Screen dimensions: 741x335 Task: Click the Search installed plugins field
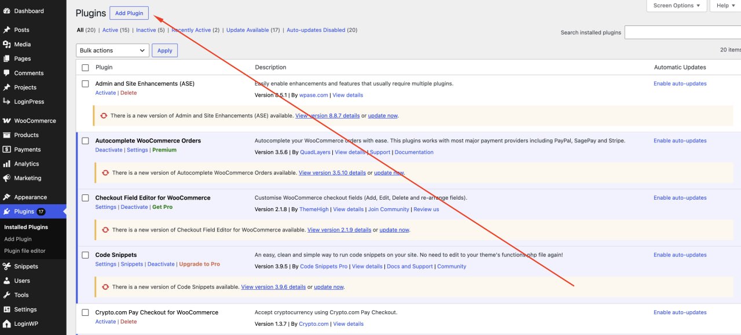pyautogui.click(x=683, y=32)
